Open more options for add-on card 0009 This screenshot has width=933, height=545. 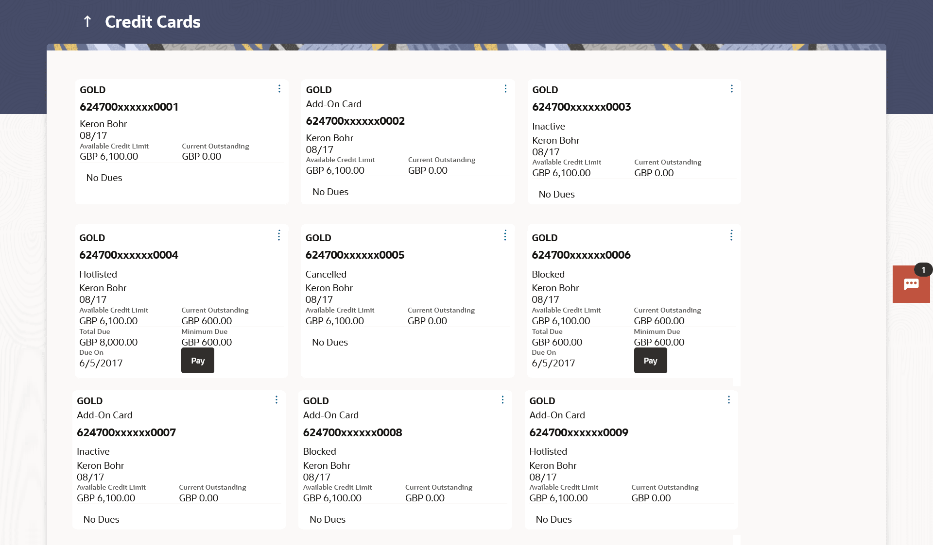pos(728,400)
